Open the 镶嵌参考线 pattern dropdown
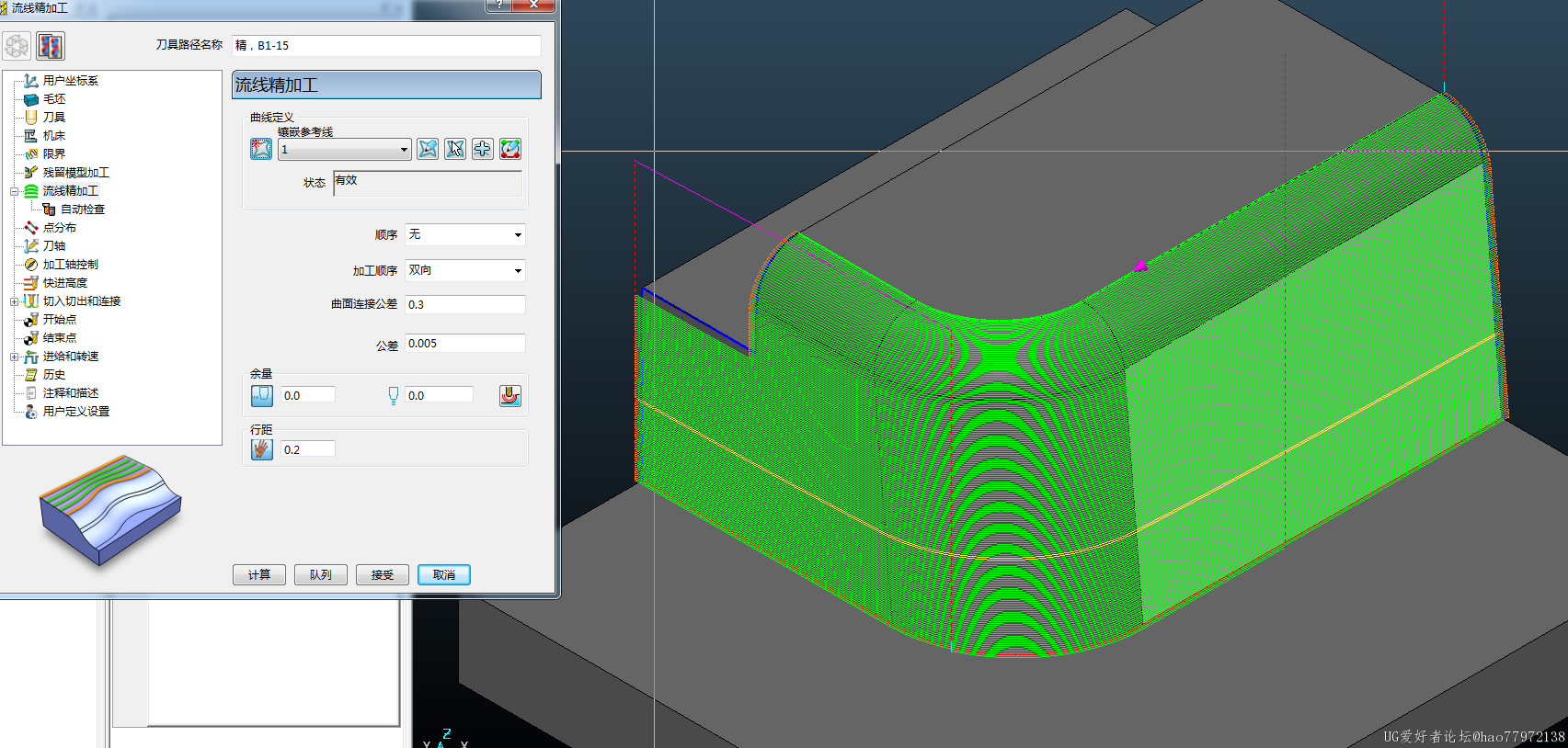Image resolution: width=1568 pixels, height=748 pixels. (345, 149)
